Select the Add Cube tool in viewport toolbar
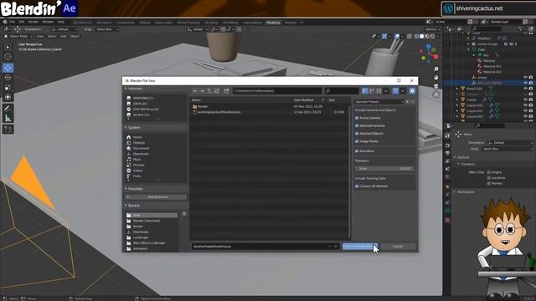 point(8,129)
